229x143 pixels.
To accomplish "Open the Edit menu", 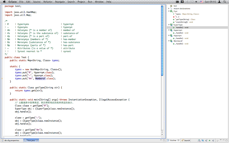I will tap(28, 2).
